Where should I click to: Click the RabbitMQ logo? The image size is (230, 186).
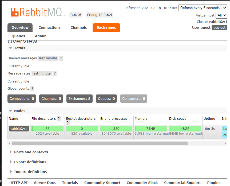point(38,12)
